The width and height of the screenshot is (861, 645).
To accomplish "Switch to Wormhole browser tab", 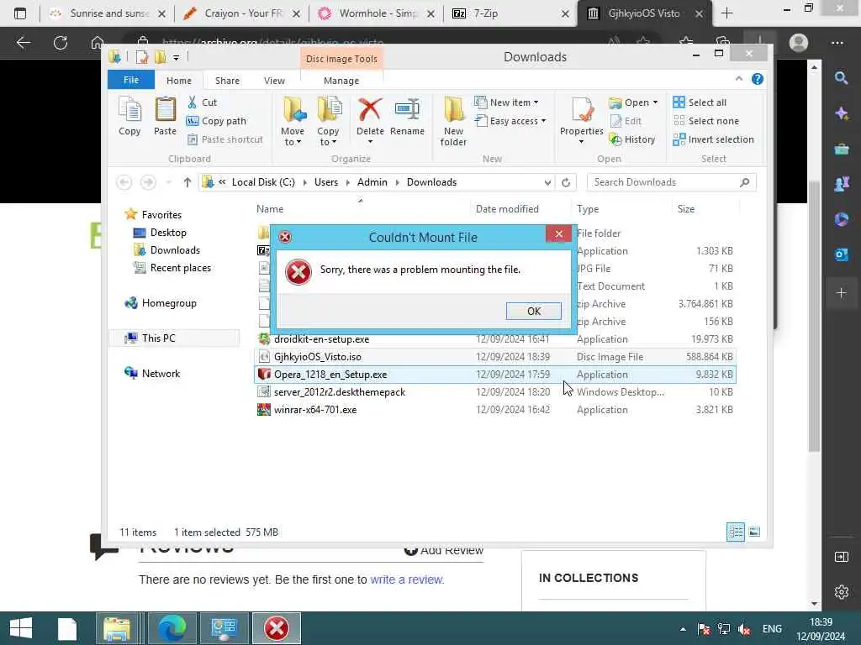I will (378, 13).
